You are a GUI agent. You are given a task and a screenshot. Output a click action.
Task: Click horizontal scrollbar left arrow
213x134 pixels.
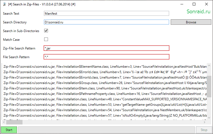(x=4, y=122)
